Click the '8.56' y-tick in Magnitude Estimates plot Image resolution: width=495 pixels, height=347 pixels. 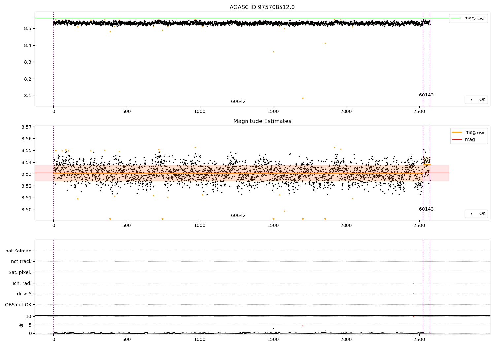point(26,139)
